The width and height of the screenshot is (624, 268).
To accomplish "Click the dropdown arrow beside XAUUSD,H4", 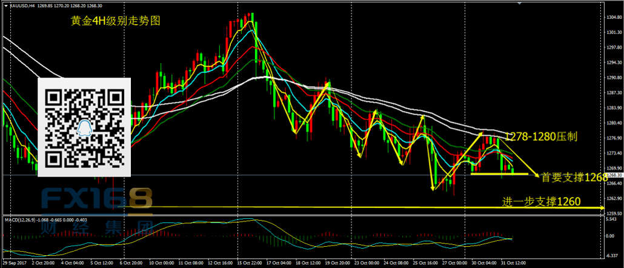I will pos(5,4).
